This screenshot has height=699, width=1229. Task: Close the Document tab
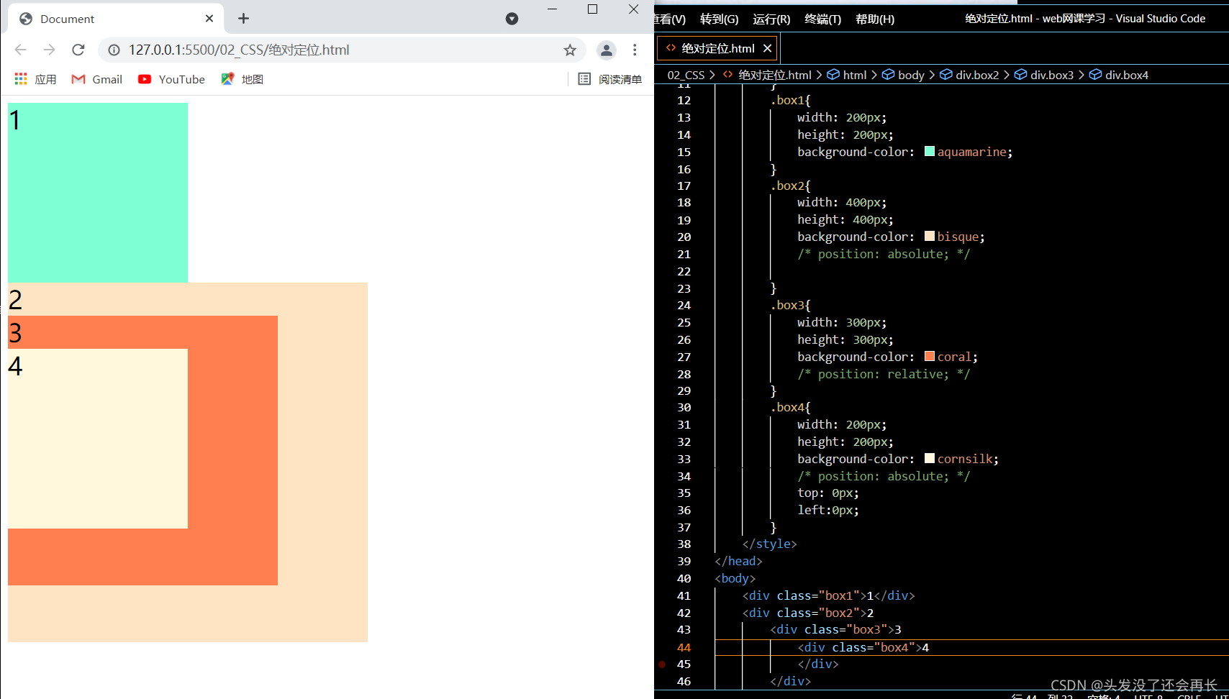coord(209,19)
